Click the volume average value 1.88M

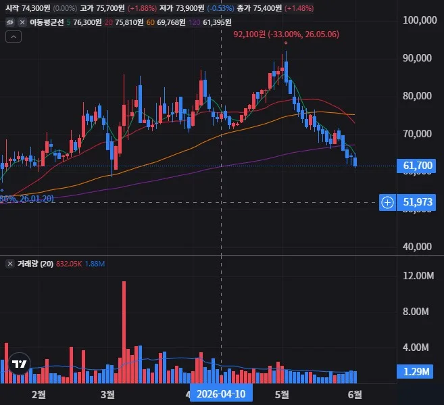[x=95, y=264]
